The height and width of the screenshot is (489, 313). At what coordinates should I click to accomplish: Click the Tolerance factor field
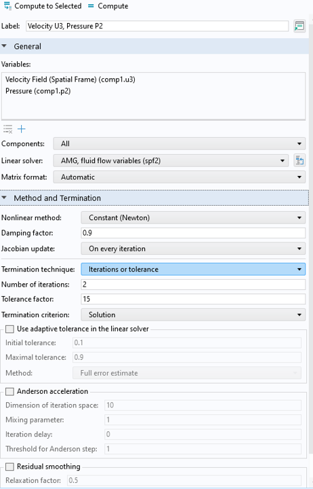193,299
